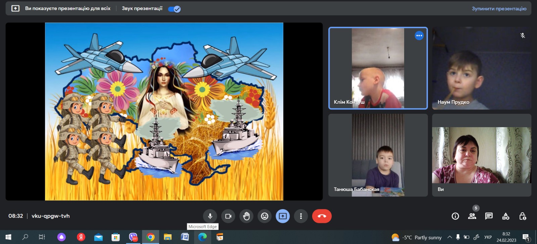Open Microsoft Edge from taskbar
This screenshot has width=537, height=244.
(x=202, y=237)
